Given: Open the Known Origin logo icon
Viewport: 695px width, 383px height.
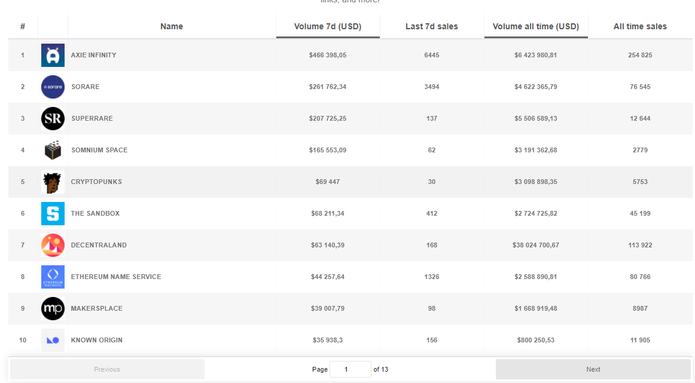Looking at the screenshot, I should point(53,340).
